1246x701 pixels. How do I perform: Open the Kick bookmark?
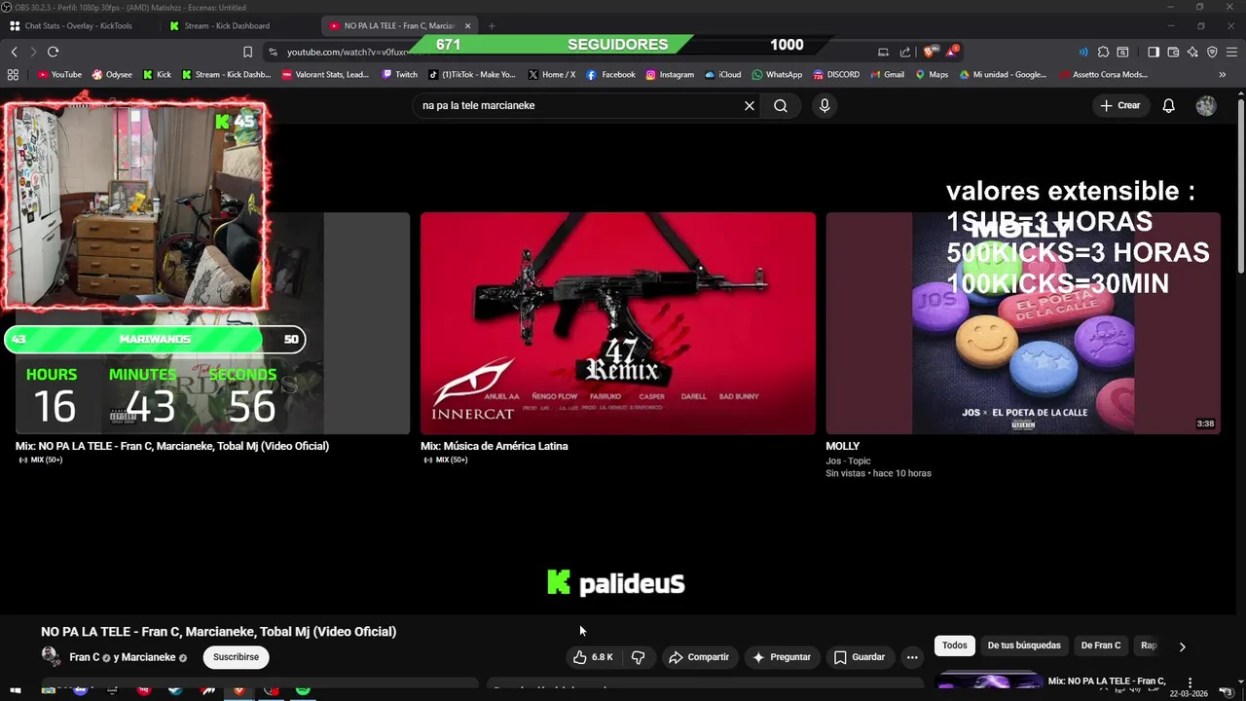point(157,74)
